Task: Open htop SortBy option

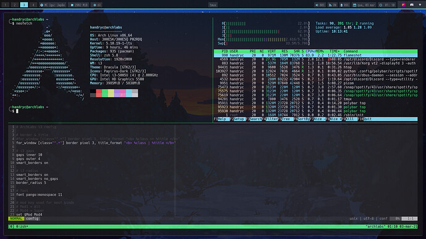Action: pos(302,119)
